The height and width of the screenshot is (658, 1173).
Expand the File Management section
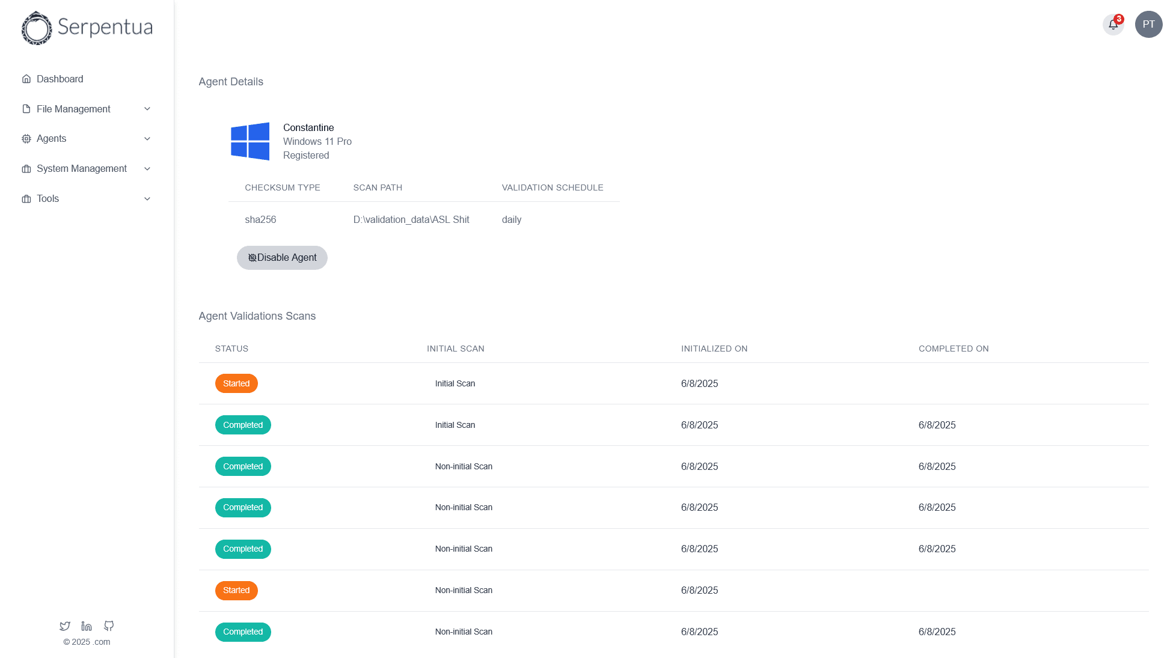point(147,109)
